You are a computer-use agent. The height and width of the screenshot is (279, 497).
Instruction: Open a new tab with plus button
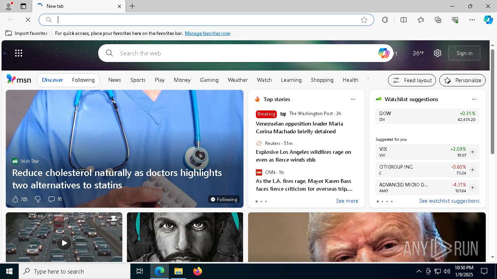132,6
